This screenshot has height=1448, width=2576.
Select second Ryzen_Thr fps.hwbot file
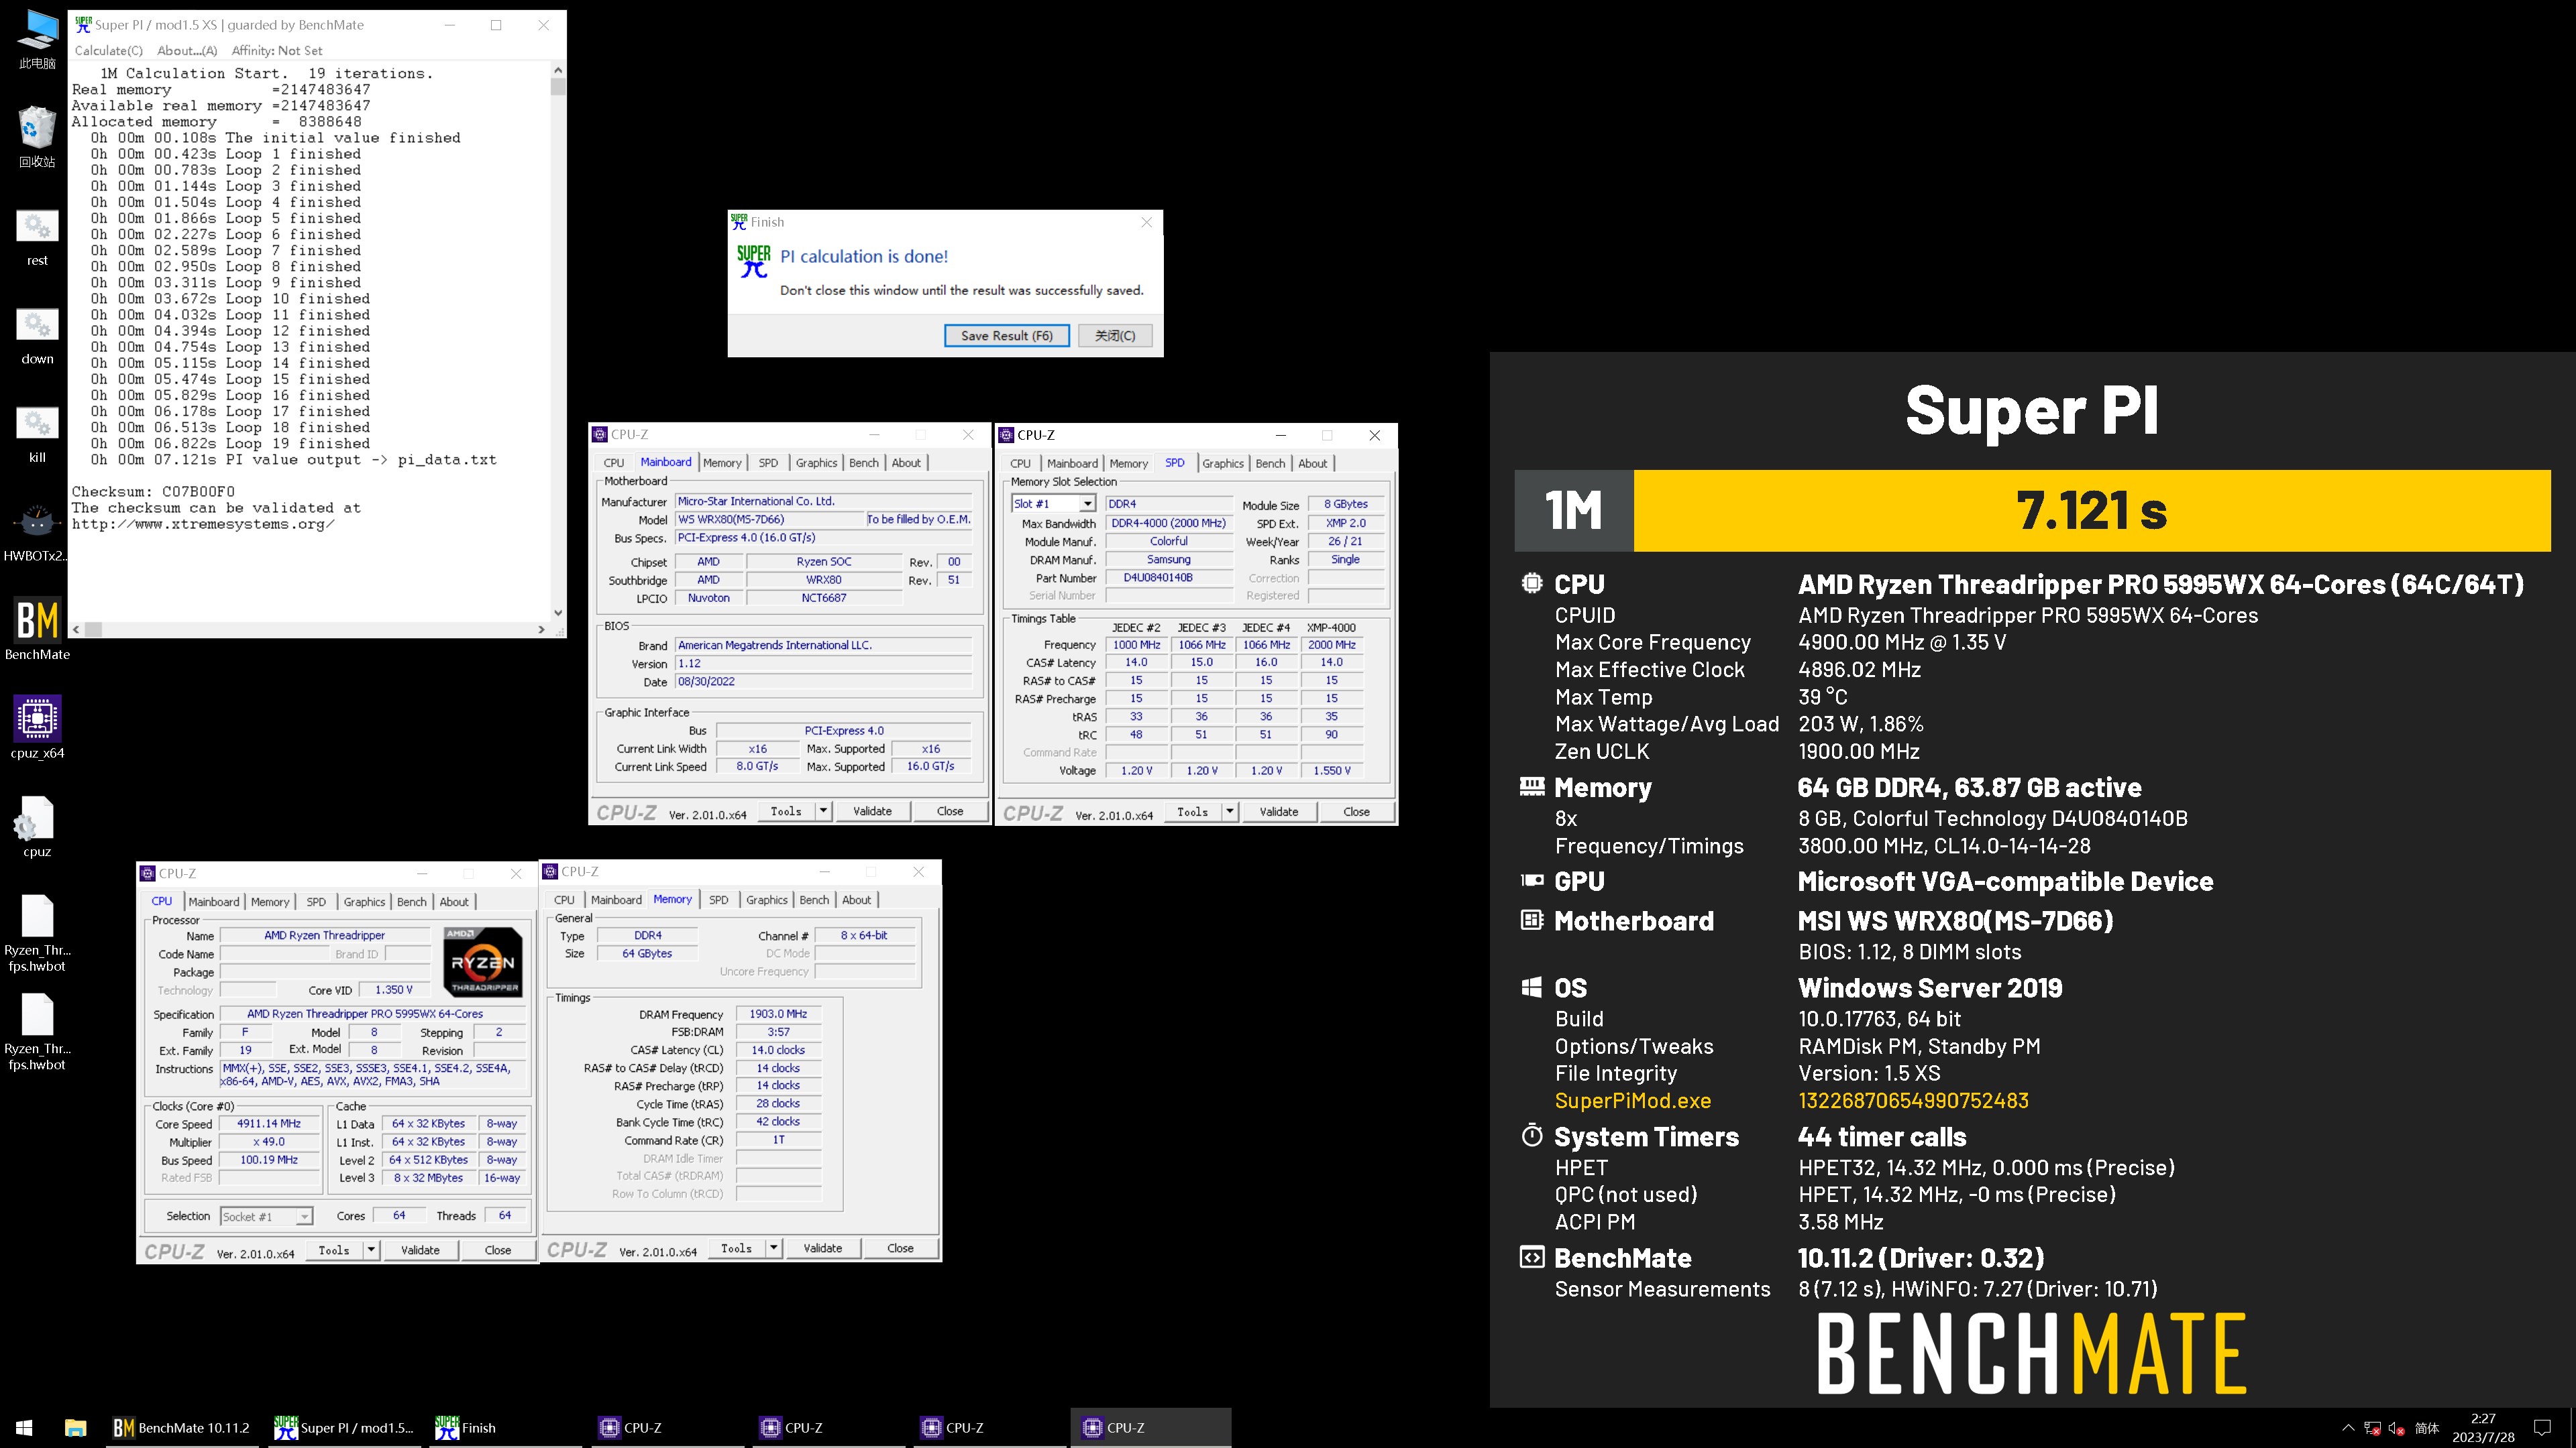click(37, 1031)
